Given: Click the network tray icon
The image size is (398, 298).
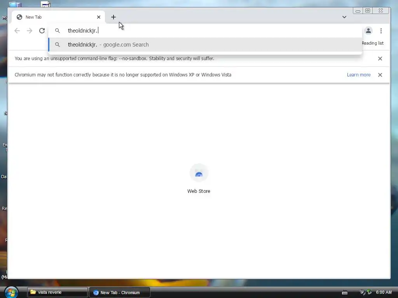Looking at the screenshot, I should 369,292.
